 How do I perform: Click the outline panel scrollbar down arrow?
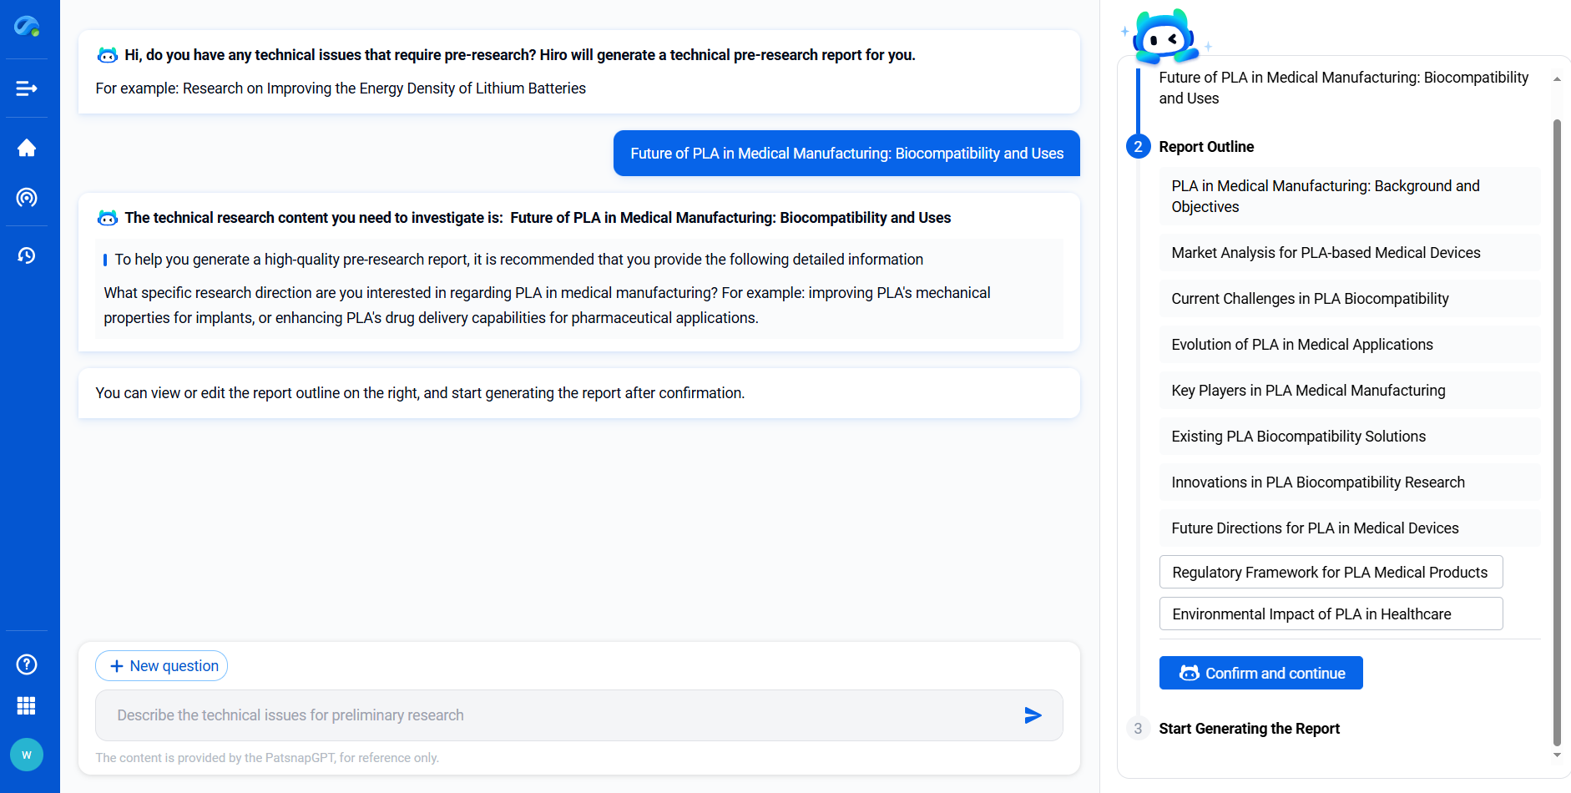(1557, 755)
